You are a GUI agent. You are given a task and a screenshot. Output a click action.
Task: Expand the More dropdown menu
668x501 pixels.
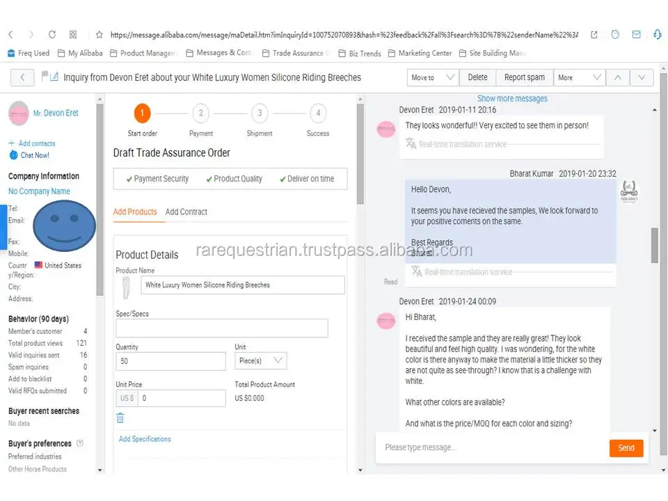point(579,78)
